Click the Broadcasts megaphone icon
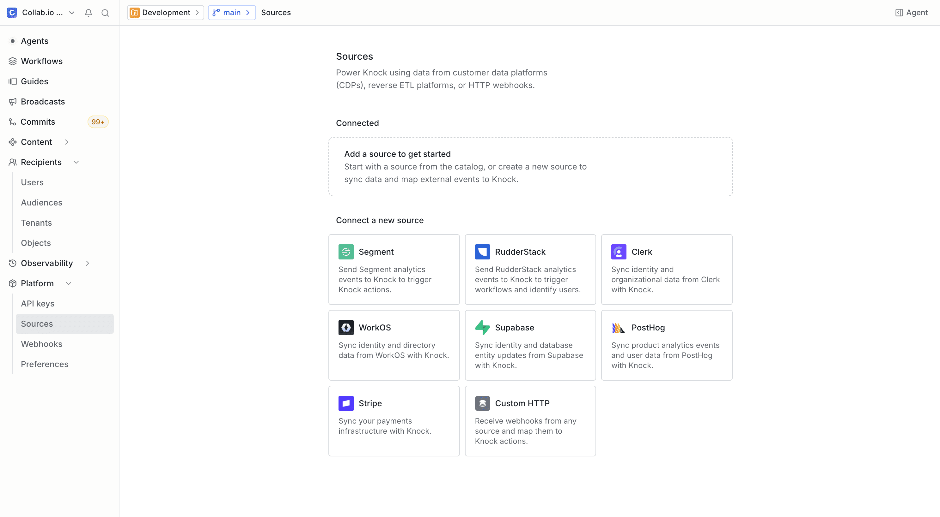The width and height of the screenshot is (940, 517). (x=12, y=101)
